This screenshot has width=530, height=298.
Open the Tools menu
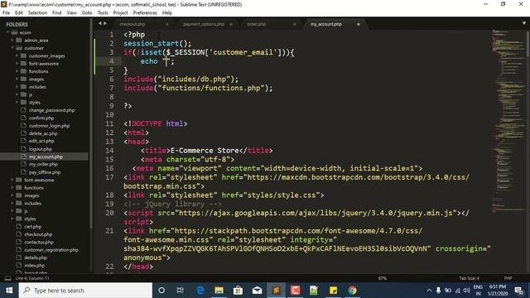tap(103, 13)
